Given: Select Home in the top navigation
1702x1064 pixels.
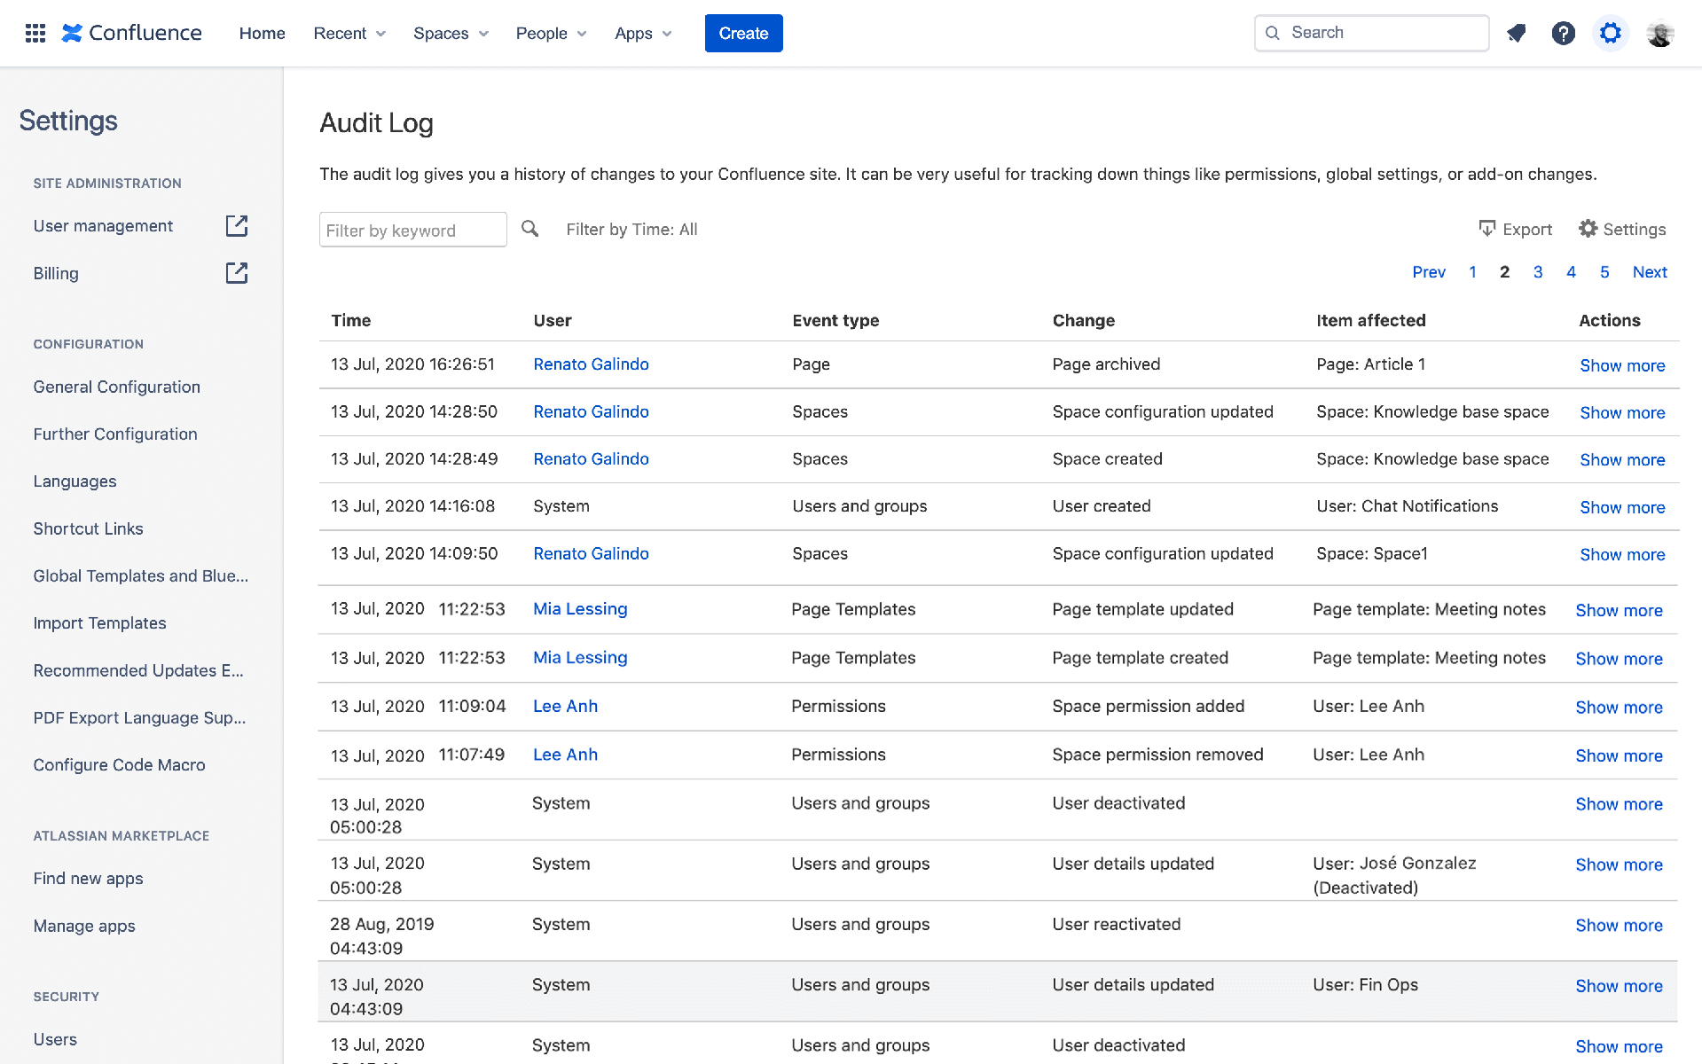Looking at the screenshot, I should tap(262, 33).
